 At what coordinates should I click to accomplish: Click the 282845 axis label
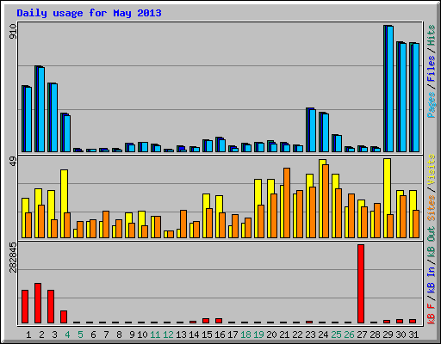point(13,257)
